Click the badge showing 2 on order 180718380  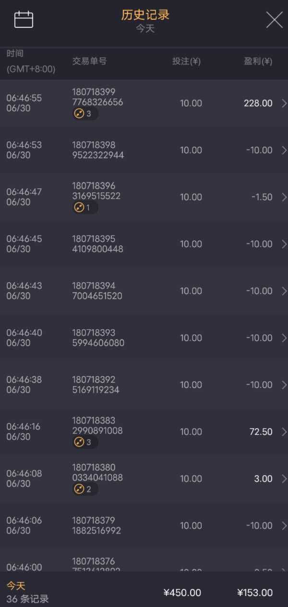point(85,489)
